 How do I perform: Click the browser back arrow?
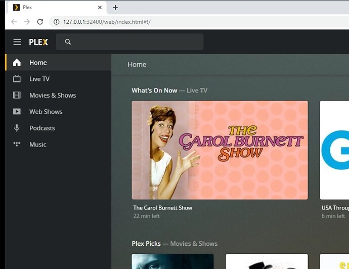coord(14,22)
